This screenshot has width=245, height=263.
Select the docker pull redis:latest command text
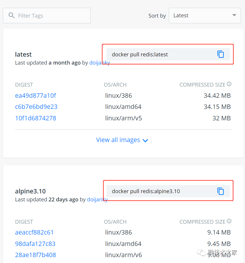pos(140,54)
